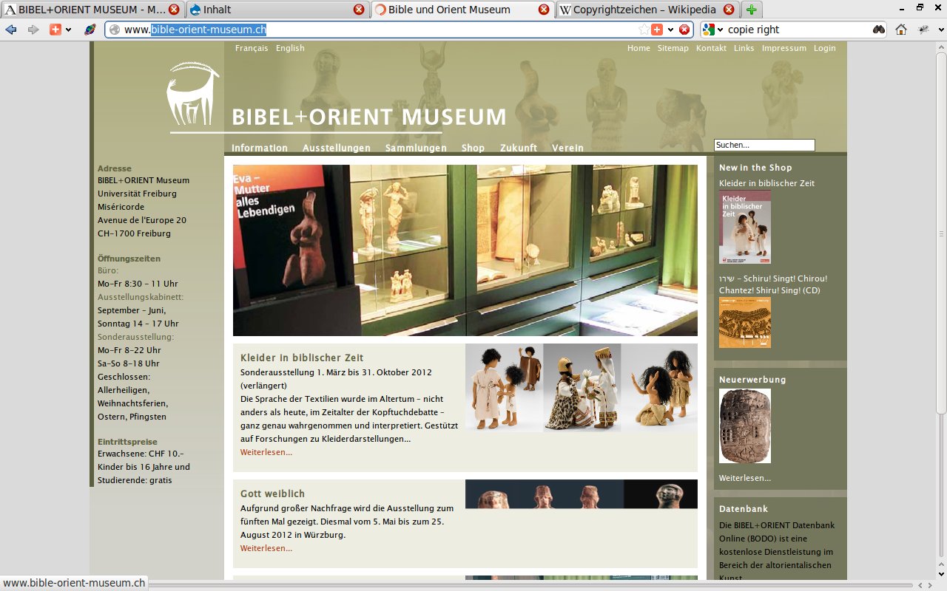This screenshot has height=591, width=947.
Task: Switch the site language to English
Action: pyautogui.click(x=290, y=48)
